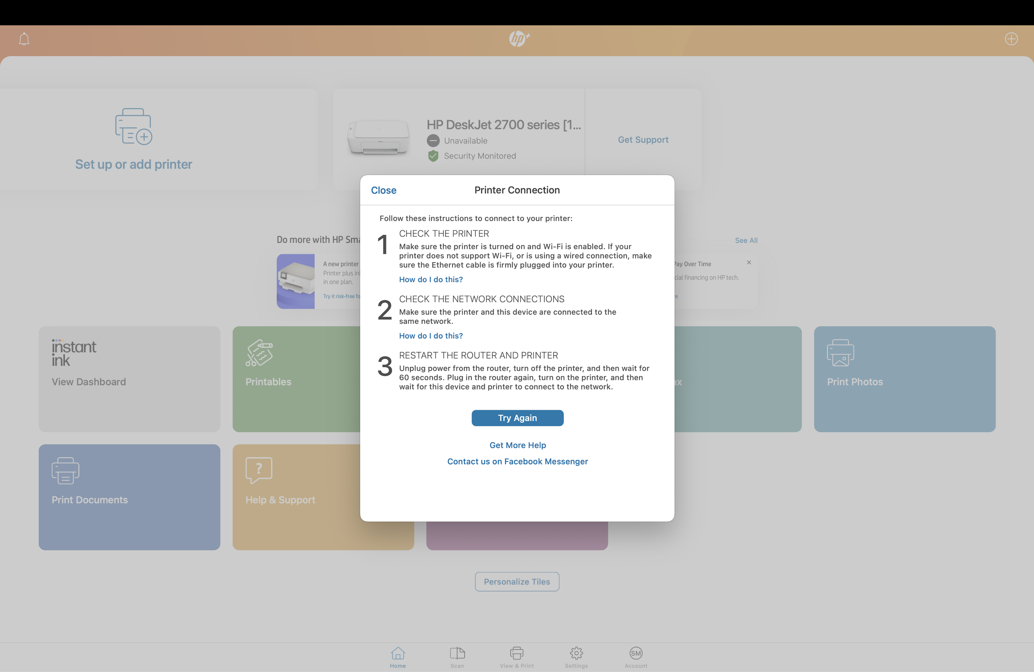The image size is (1034, 672).
Task: Click the Help & Support tile label
Action: point(280,500)
